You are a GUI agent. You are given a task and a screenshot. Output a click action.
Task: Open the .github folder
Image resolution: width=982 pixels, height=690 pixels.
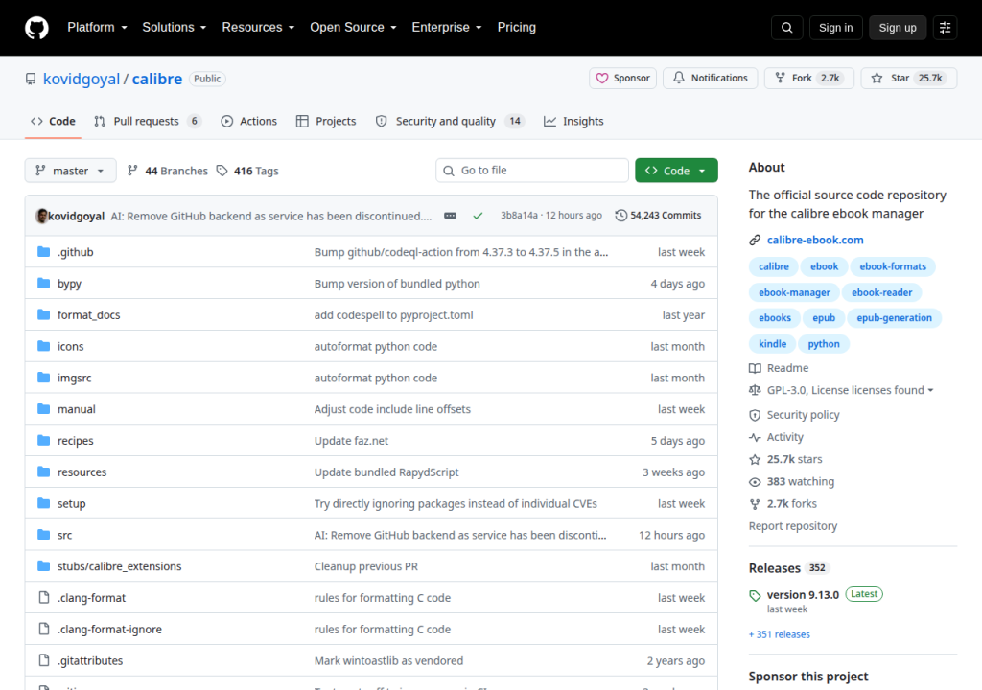75,252
